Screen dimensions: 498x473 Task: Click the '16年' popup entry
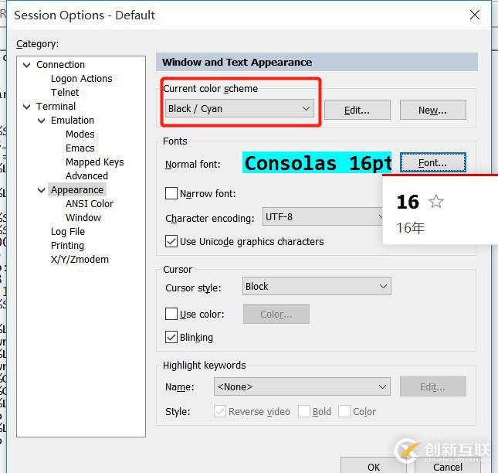pyautogui.click(x=410, y=228)
